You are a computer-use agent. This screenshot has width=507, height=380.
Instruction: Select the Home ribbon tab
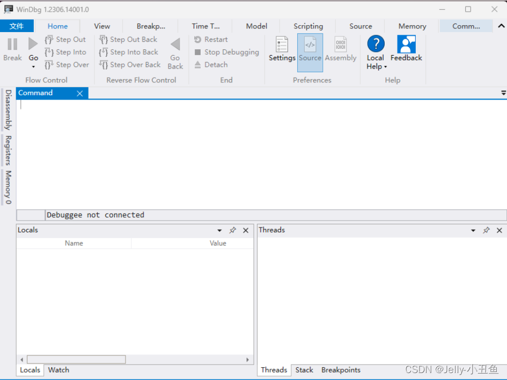(x=57, y=26)
